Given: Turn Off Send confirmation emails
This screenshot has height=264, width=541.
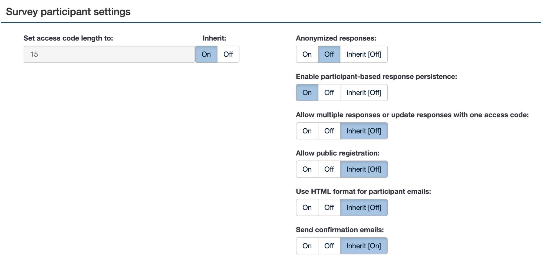Looking at the screenshot, I should pyautogui.click(x=329, y=246).
